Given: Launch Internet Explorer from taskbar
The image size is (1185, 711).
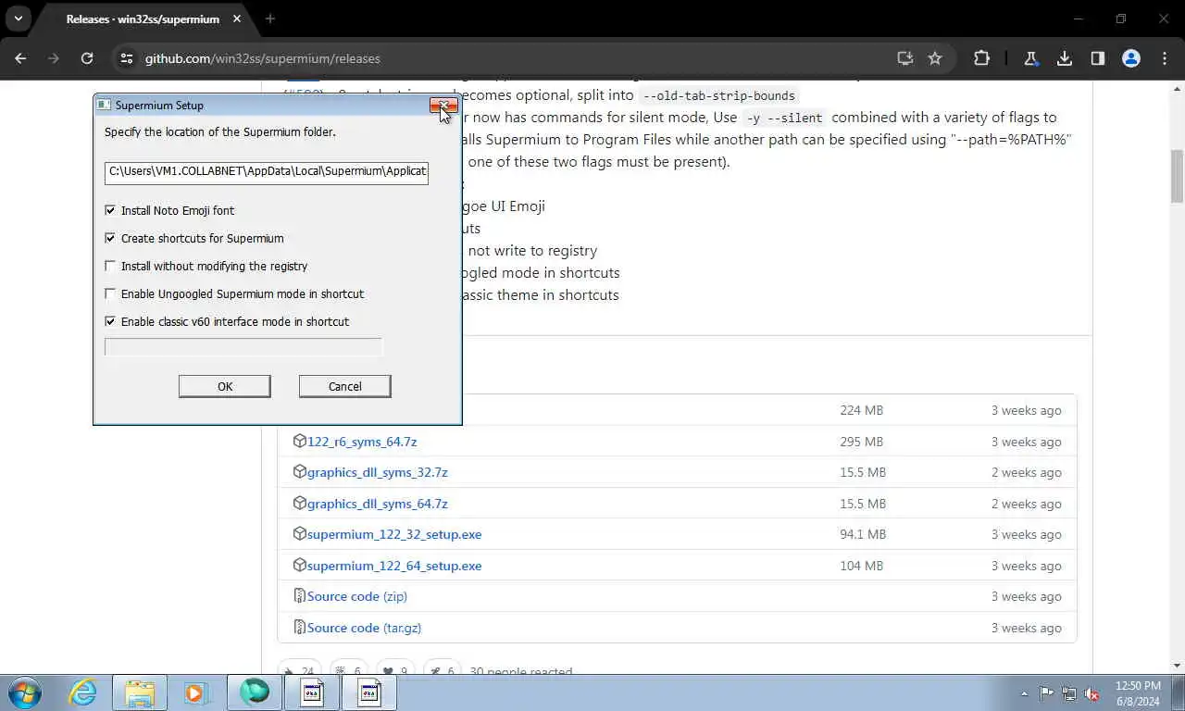Looking at the screenshot, I should pos(82,692).
